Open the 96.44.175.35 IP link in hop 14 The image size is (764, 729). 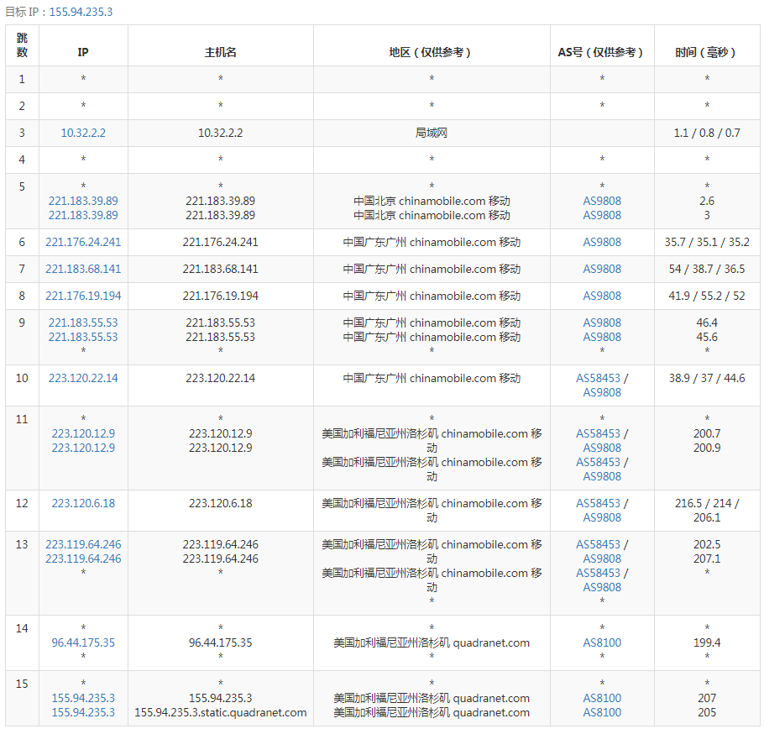(83, 642)
